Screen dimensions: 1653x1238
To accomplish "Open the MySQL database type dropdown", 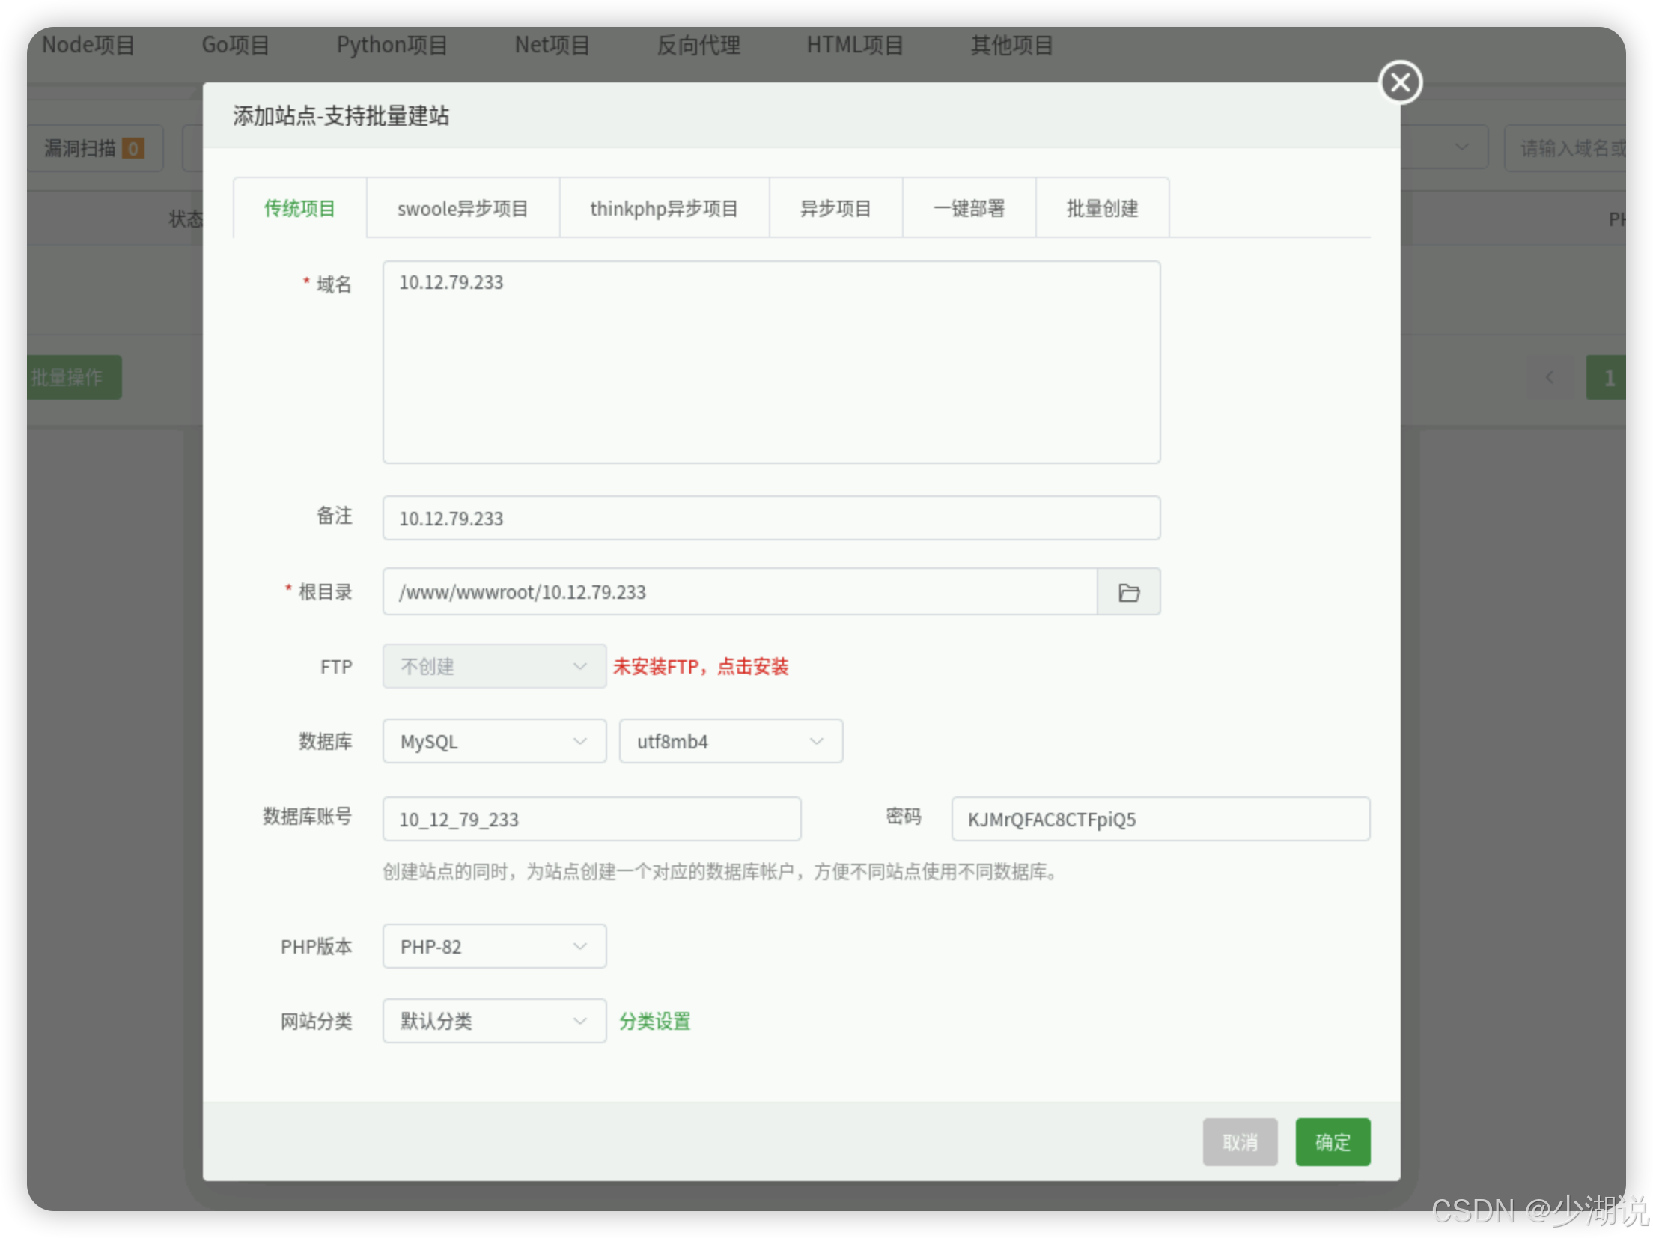I will (494, 741).
